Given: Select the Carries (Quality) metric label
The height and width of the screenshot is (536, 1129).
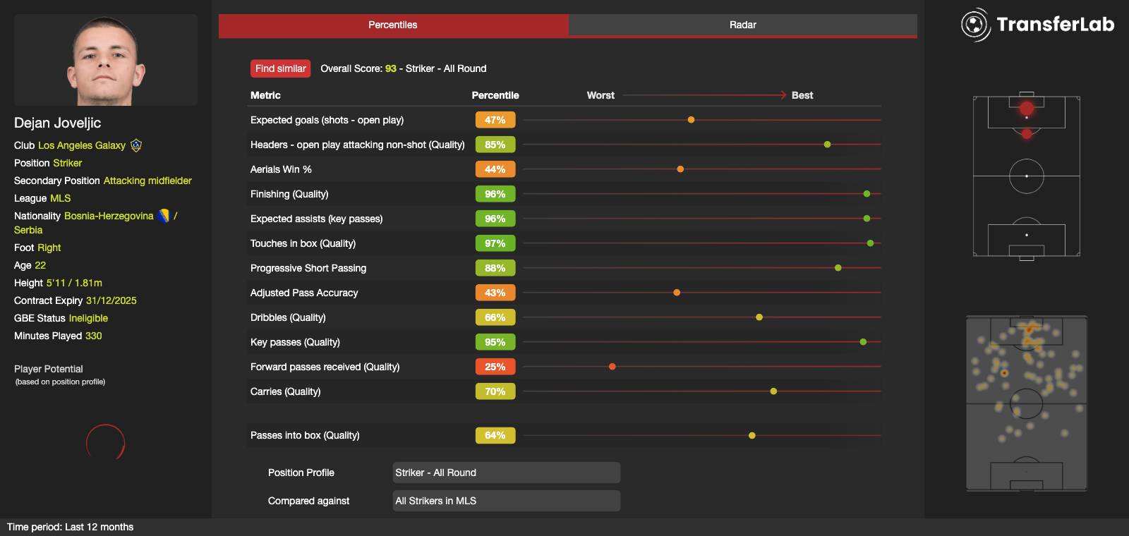Looking at the screenshot, I should coord(286,391).
